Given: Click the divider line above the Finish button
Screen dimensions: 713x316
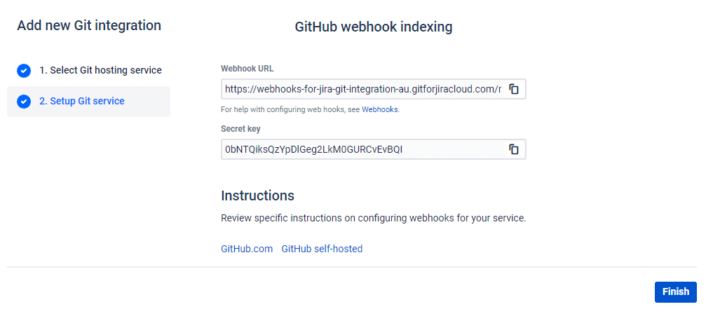Looking at the screenshot, I should [x=351, y=267].
